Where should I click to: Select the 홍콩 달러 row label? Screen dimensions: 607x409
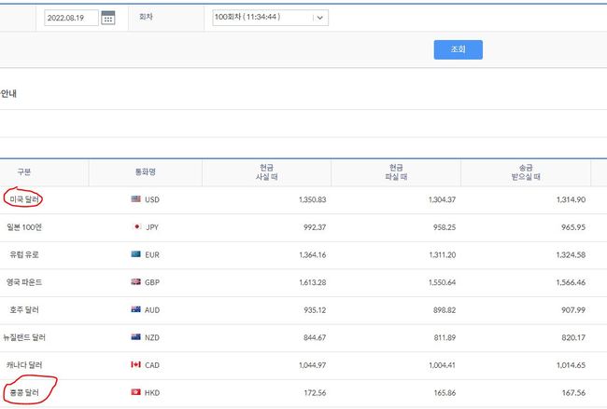(x=25, y=392)
